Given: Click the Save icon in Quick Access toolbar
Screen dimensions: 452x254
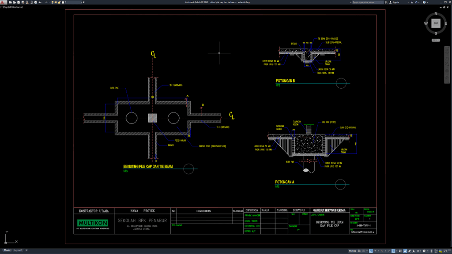Looking at the screenshot, I should [19, 3].
